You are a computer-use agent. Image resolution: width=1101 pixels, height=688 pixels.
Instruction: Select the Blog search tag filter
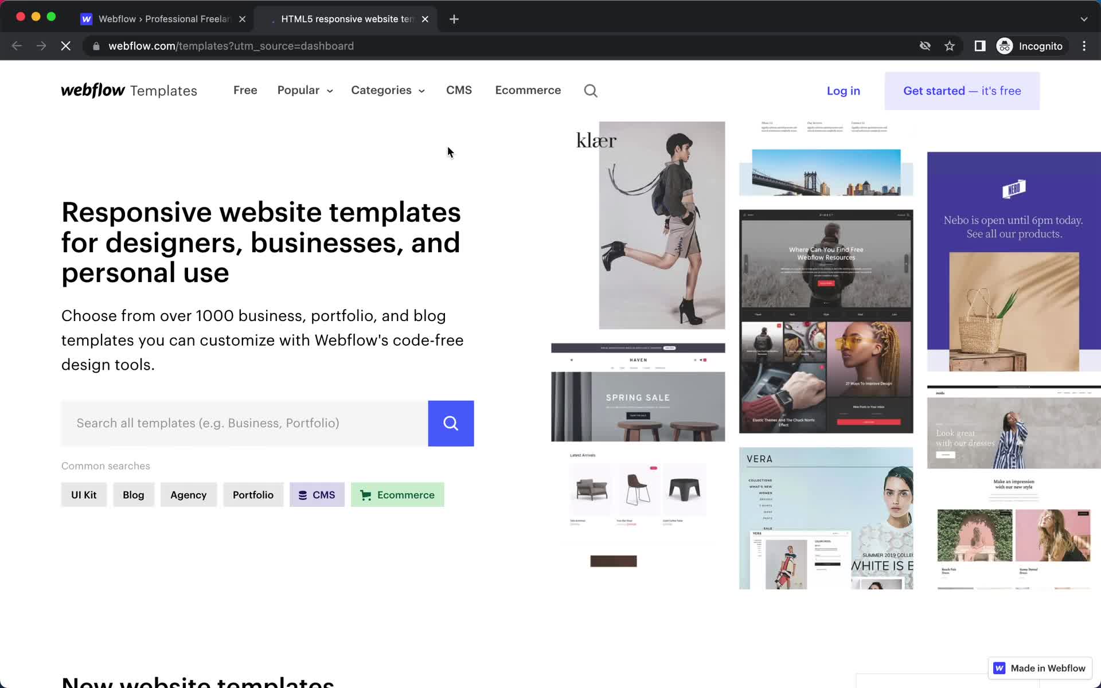point(133,495)
